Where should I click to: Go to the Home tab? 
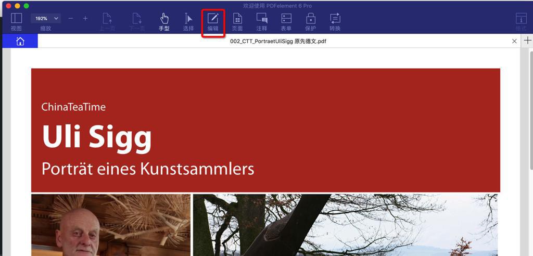(20, 41)
